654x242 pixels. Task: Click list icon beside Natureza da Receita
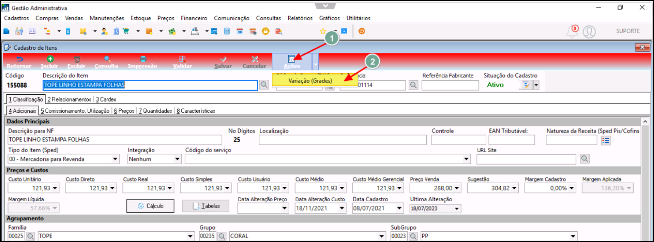click(605, 140)
